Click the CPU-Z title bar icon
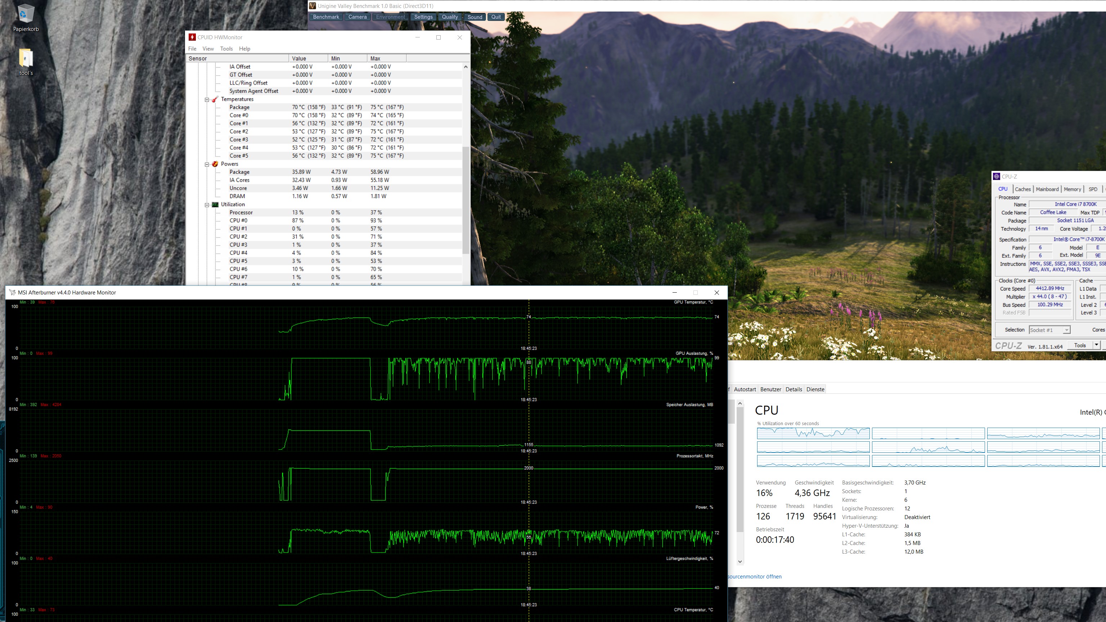 coord(997,176)
